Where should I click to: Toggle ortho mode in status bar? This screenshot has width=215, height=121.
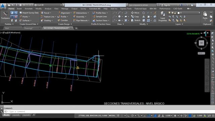point(128,116)
